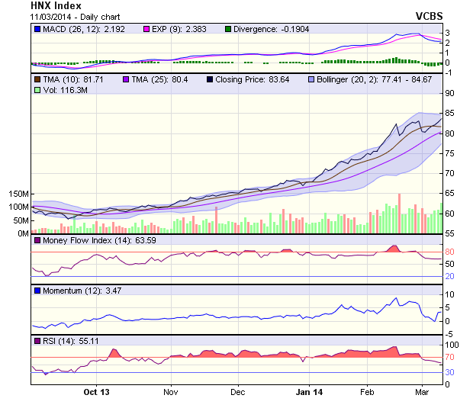Viewport: 473px width, 408px height.
Task: Select the Jan 14 date axis label
Action: 310,392
